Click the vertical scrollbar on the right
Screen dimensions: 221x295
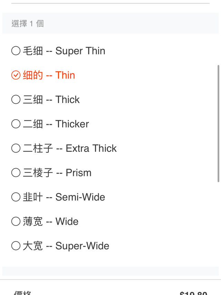[218, 123]
